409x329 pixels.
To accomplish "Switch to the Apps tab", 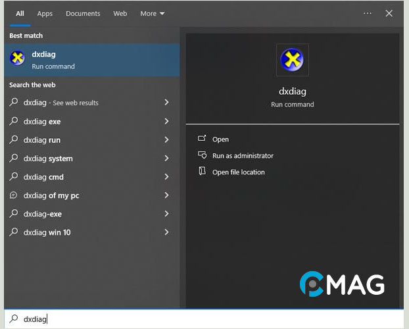I will 45,13.
